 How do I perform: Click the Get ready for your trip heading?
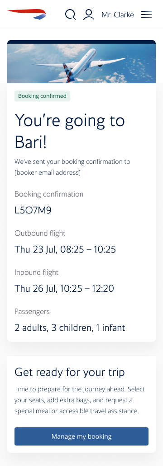point(70,372)
